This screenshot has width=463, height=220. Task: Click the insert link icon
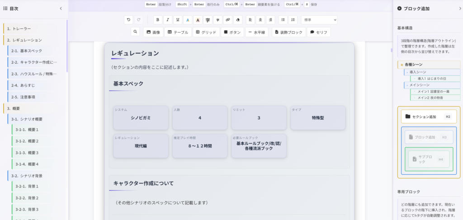point(227,20)
